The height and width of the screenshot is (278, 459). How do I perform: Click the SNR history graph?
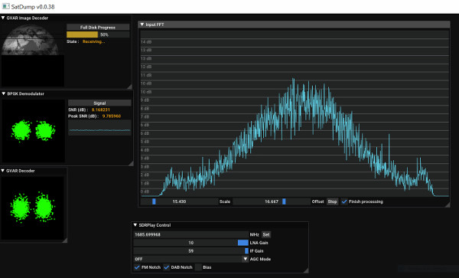pyautogui.click(x=99, y=128)
